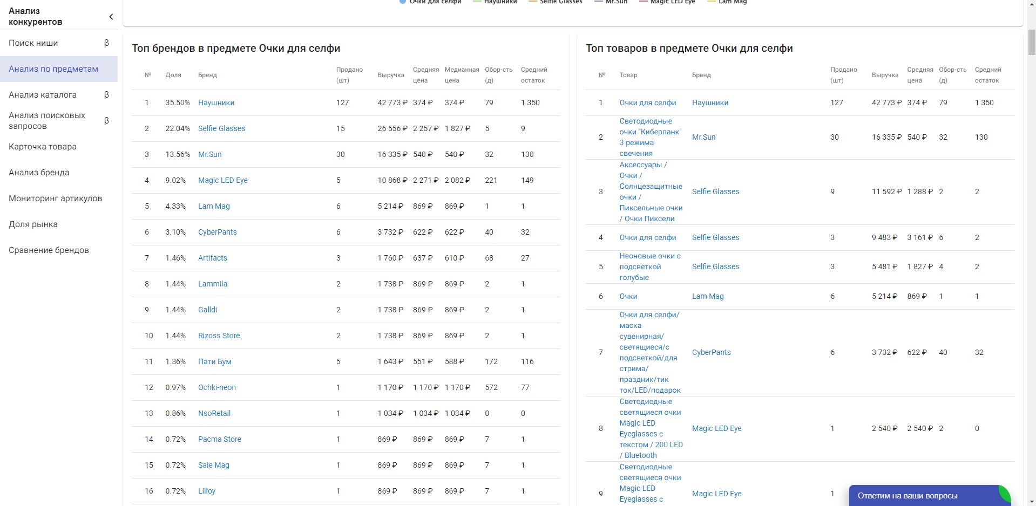Navigate to Анализ бренда

39,173
